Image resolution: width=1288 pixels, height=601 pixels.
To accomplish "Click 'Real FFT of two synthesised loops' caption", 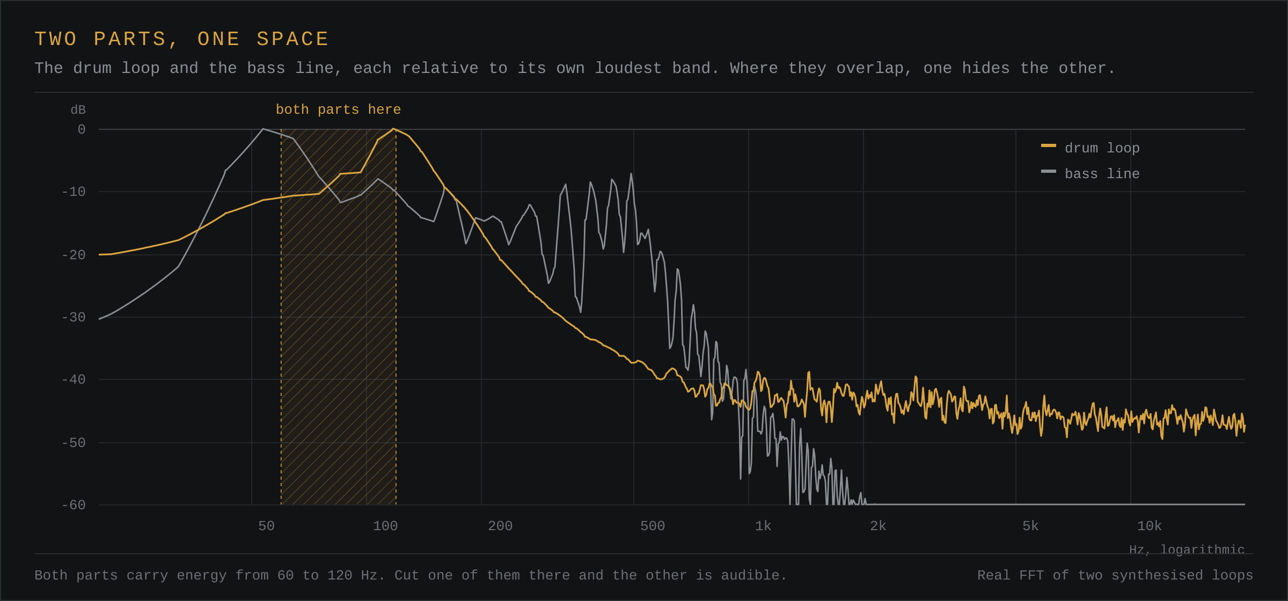I will (1115, 575).
